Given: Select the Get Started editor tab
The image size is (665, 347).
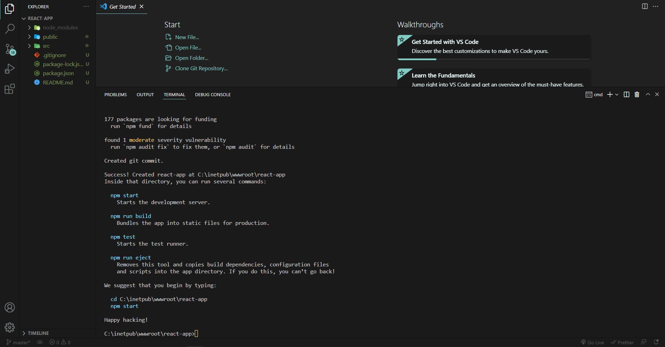Looking at the screenshot, I should pyautogui.click(x=122, y=7).
